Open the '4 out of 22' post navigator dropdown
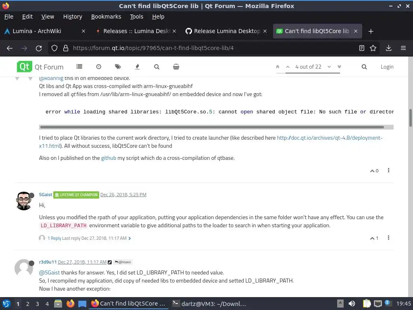Screen dimensions: 413x310 click(308, 67)
